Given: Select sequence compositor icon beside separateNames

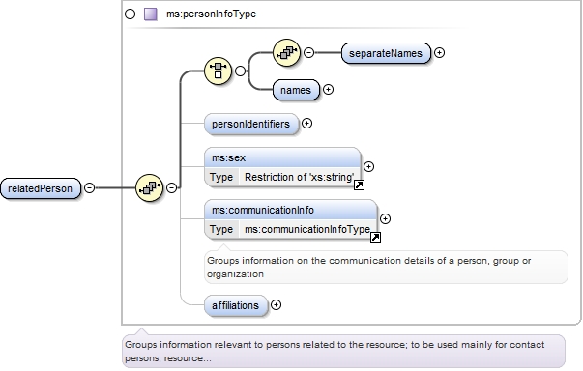Looking at the screenshot, I should pyautogui.click(x=286, y=53).
